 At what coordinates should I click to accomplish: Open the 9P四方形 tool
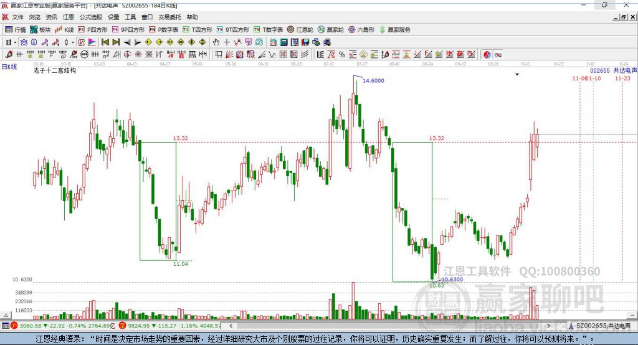[128, 30]
